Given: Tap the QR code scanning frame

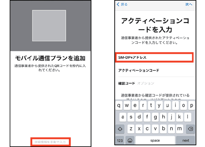Looking at the screenshot, I should (50, 26).
